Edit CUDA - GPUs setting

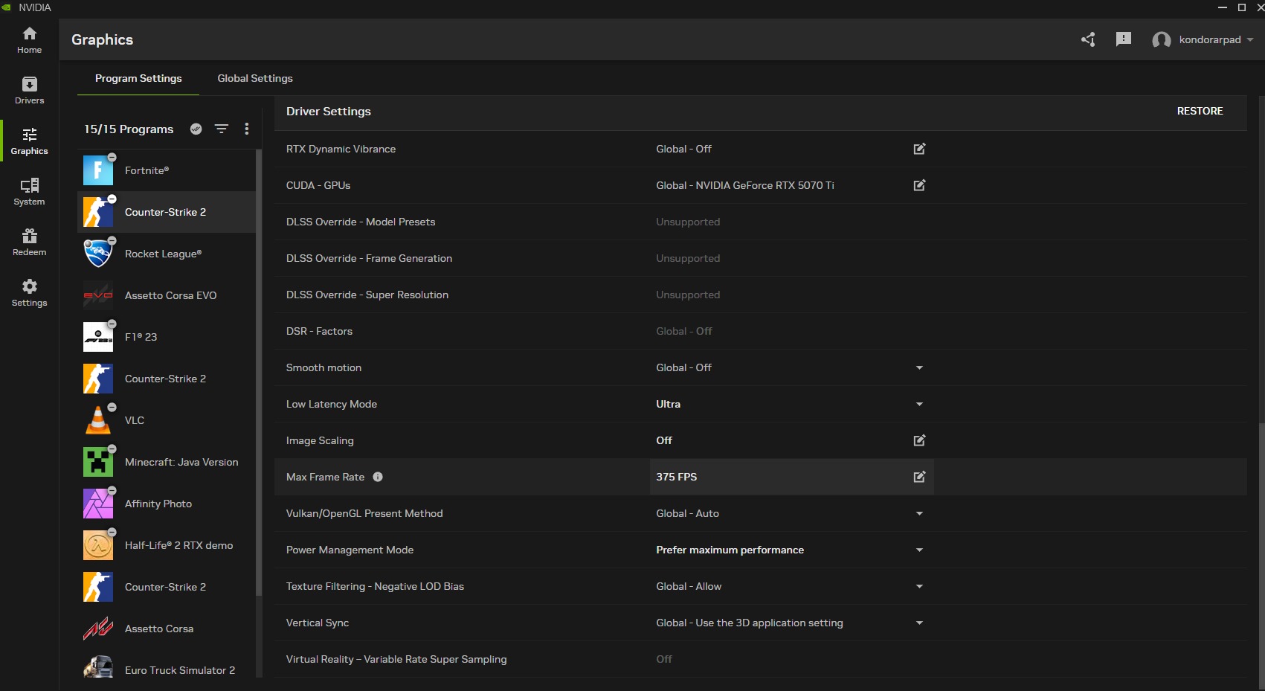[919, 185]
